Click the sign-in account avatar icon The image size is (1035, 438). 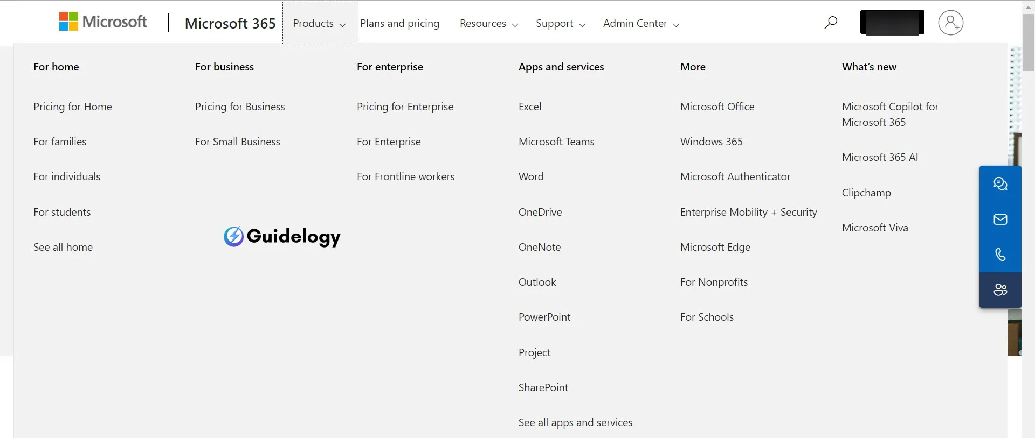[950, 23]
